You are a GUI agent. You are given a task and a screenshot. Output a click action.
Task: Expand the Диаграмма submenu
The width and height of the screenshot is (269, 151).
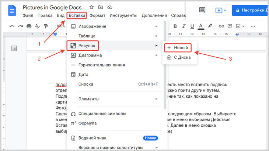[115, 55]
